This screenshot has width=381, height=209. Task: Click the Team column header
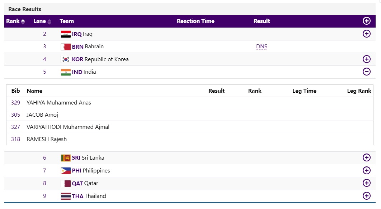[67, 21]
